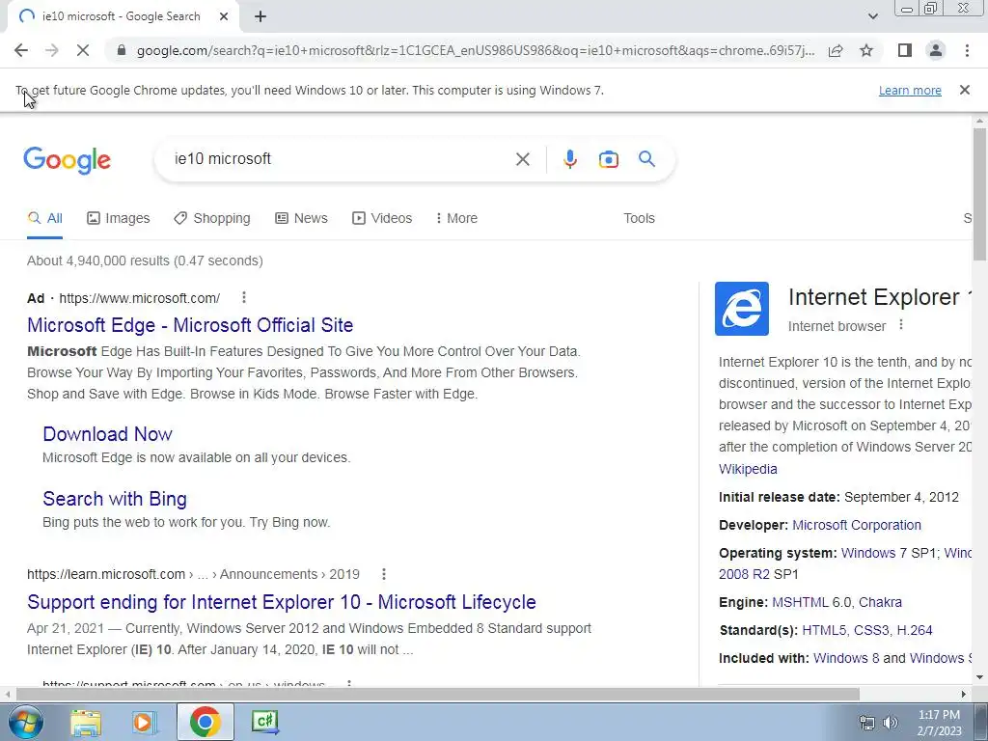Launch Windows Media Player from taskbar
This screenshot has width=988, height=741.
click(x=145, y=722)
